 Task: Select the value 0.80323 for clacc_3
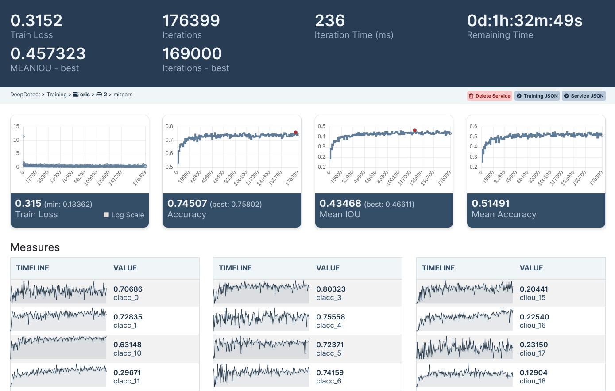pos(331,289)
